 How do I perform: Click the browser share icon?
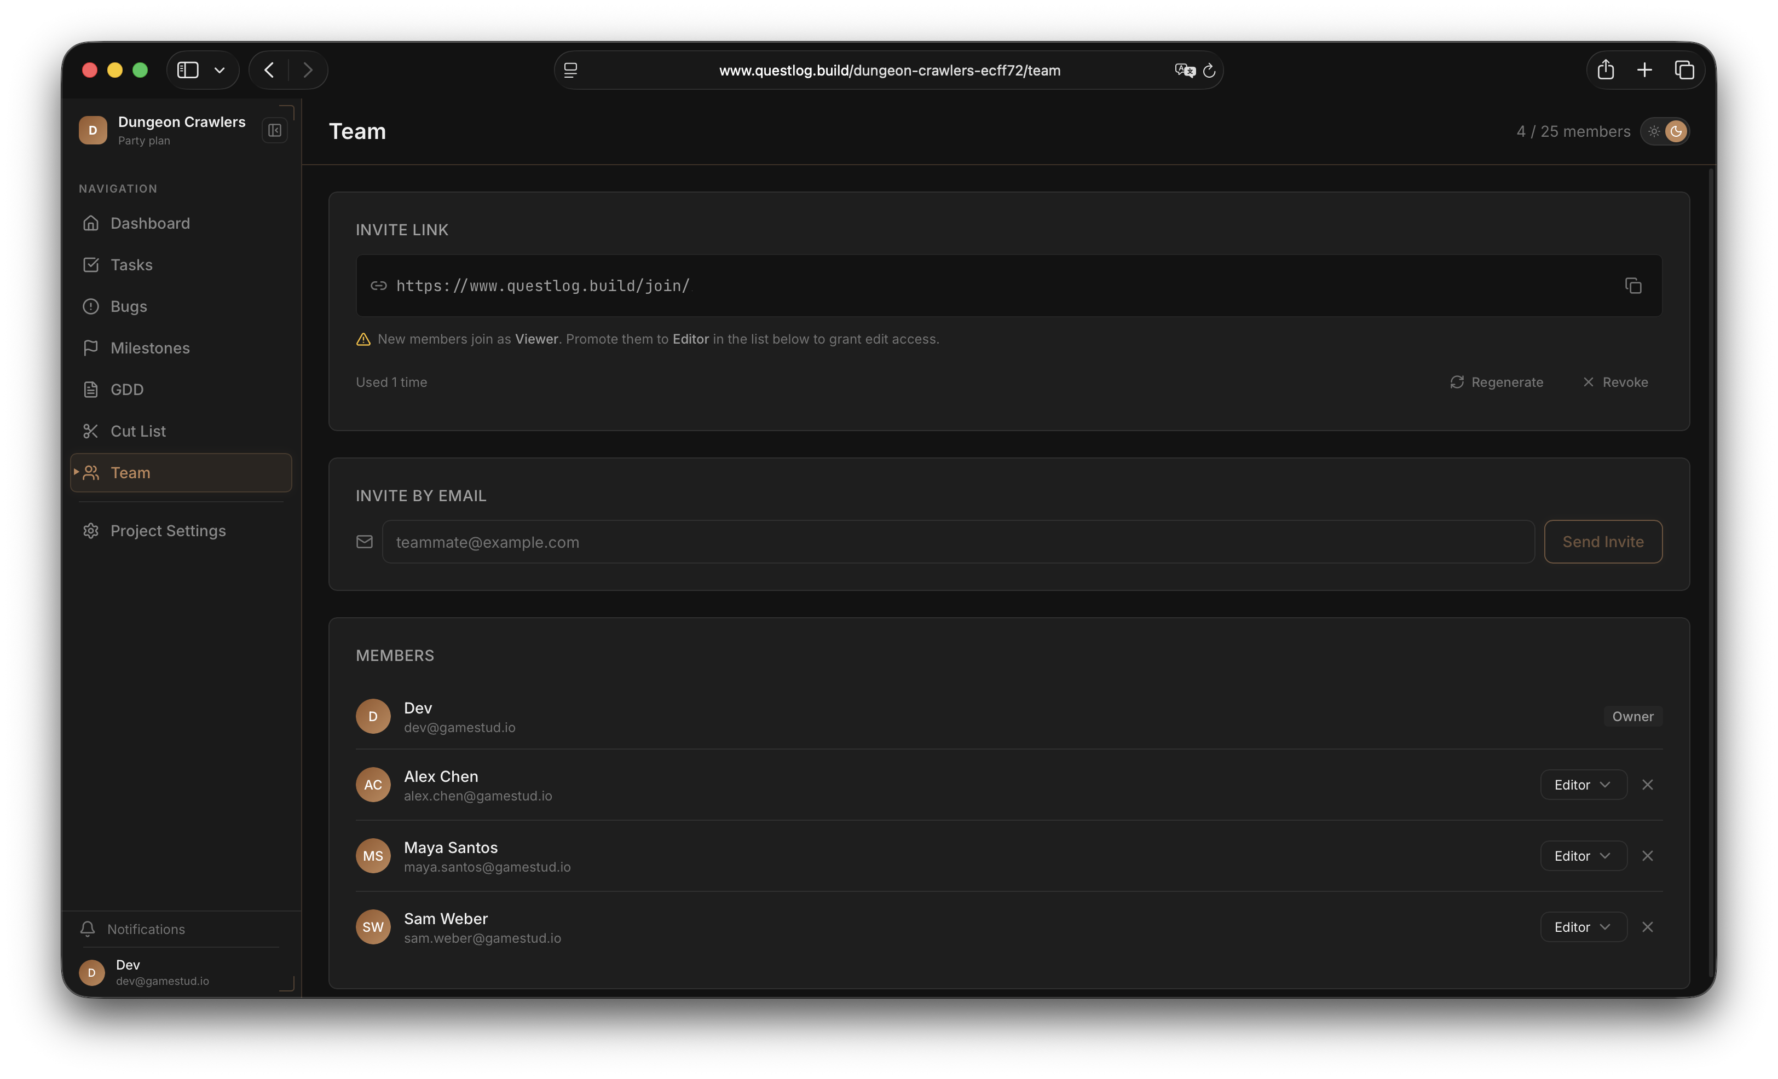[1606, 70]
